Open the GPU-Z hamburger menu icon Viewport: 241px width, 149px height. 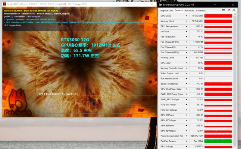click(234, 10)
